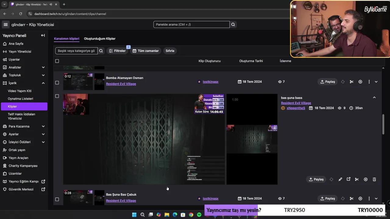Click the Başlık veya kategoriye göre search field
390x219 pixels.
click(x=76, y=51)
